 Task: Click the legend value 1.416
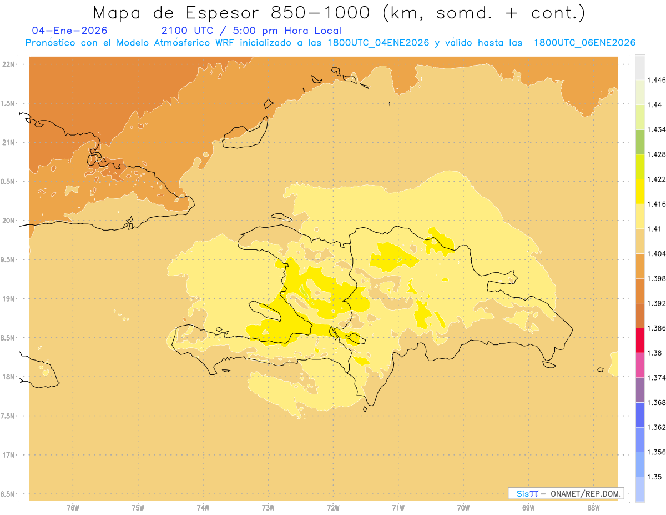[657, 204]
